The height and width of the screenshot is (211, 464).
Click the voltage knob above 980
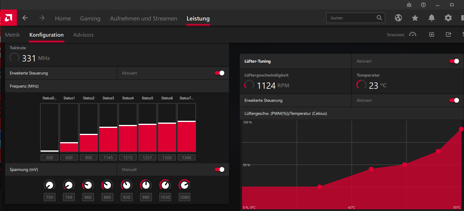click(146, 185)
